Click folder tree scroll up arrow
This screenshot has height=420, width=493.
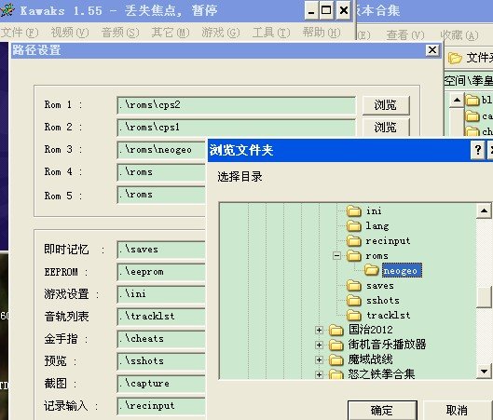tap(484, 210)
